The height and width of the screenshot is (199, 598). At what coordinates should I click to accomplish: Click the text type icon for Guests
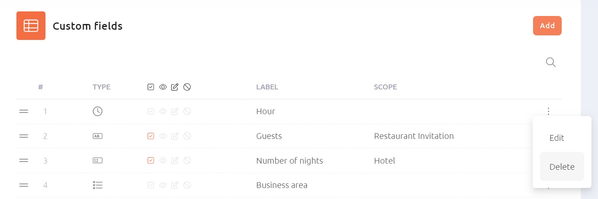coord(97,136)
